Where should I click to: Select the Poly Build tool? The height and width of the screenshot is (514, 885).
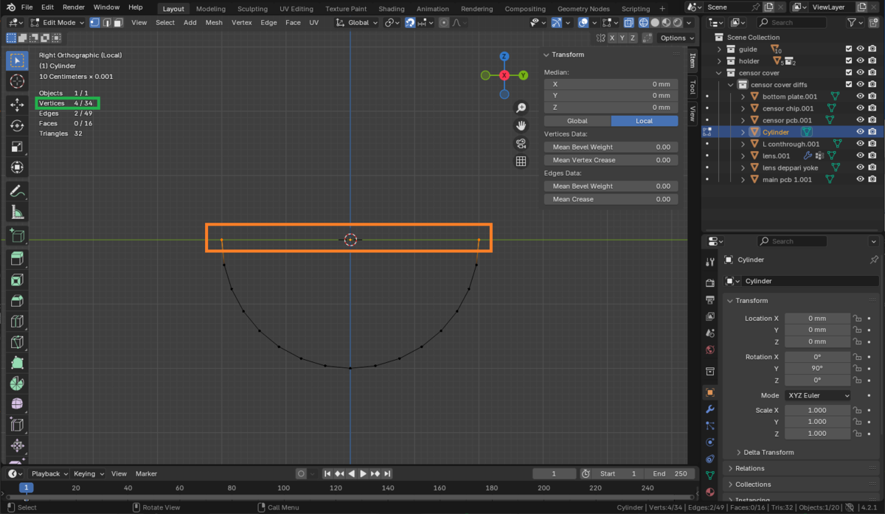click(18, 363)
